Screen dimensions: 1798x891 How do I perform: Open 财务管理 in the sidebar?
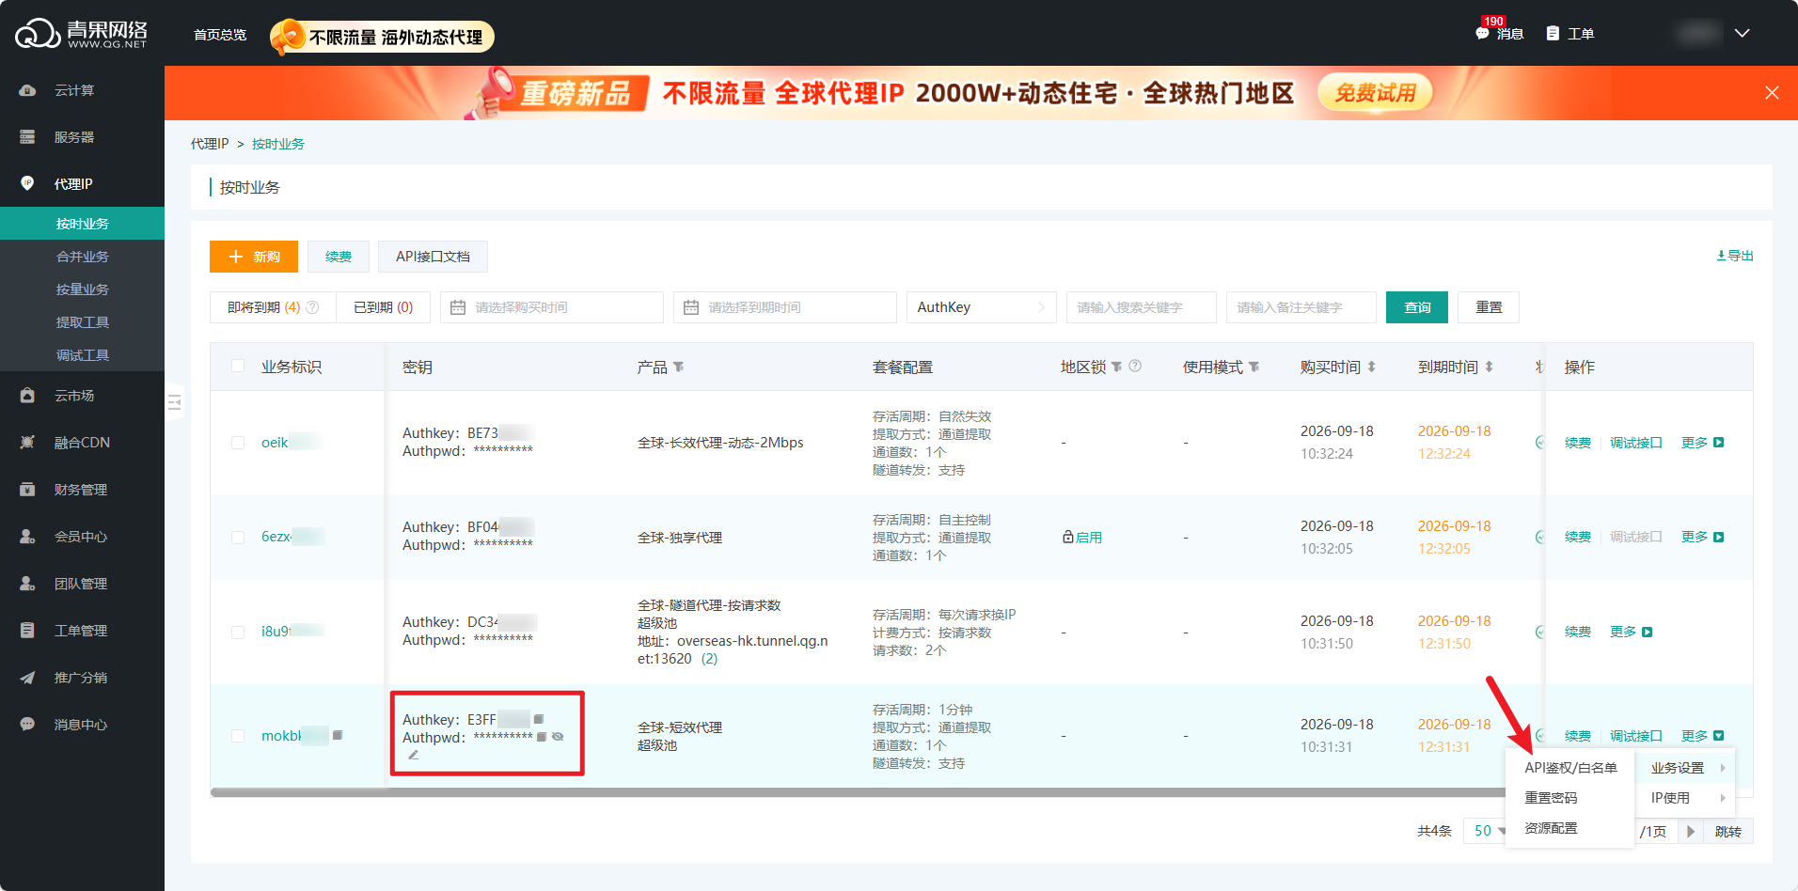(x=82, y=490)
